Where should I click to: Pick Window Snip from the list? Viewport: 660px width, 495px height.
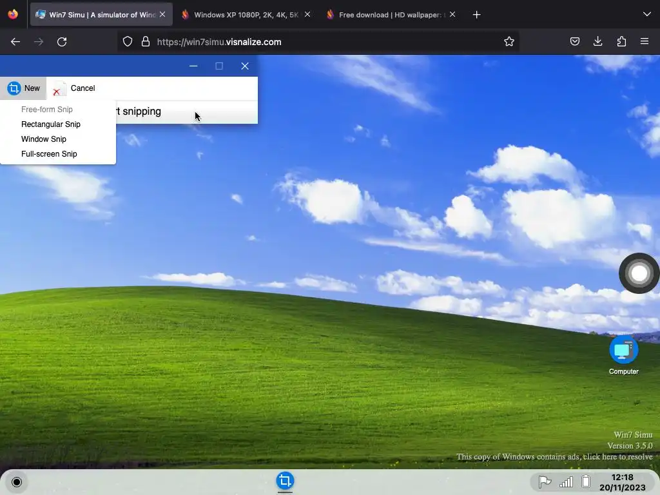[43, 139]
